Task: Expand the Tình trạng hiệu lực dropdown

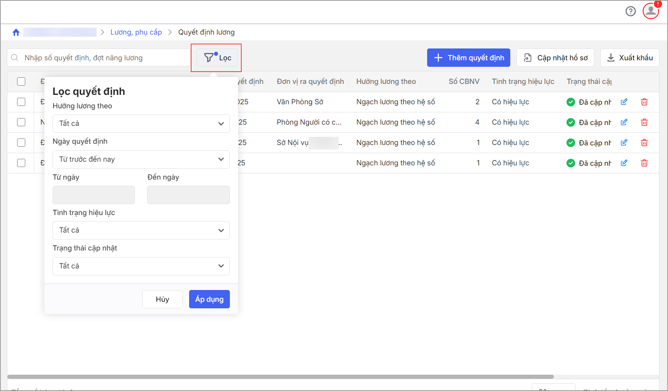Action: tap(141, 230)
